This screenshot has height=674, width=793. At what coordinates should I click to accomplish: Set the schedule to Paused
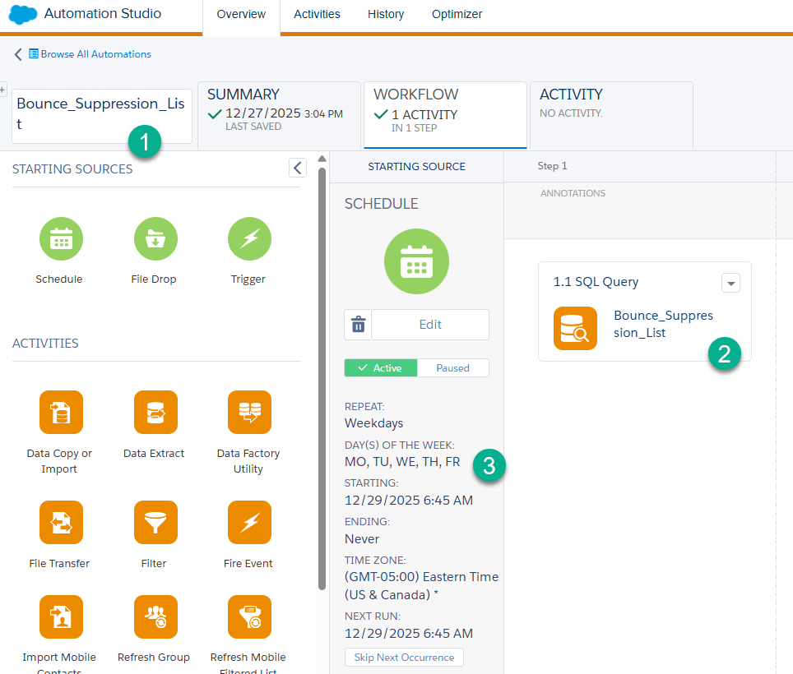[x=452, y=368]
